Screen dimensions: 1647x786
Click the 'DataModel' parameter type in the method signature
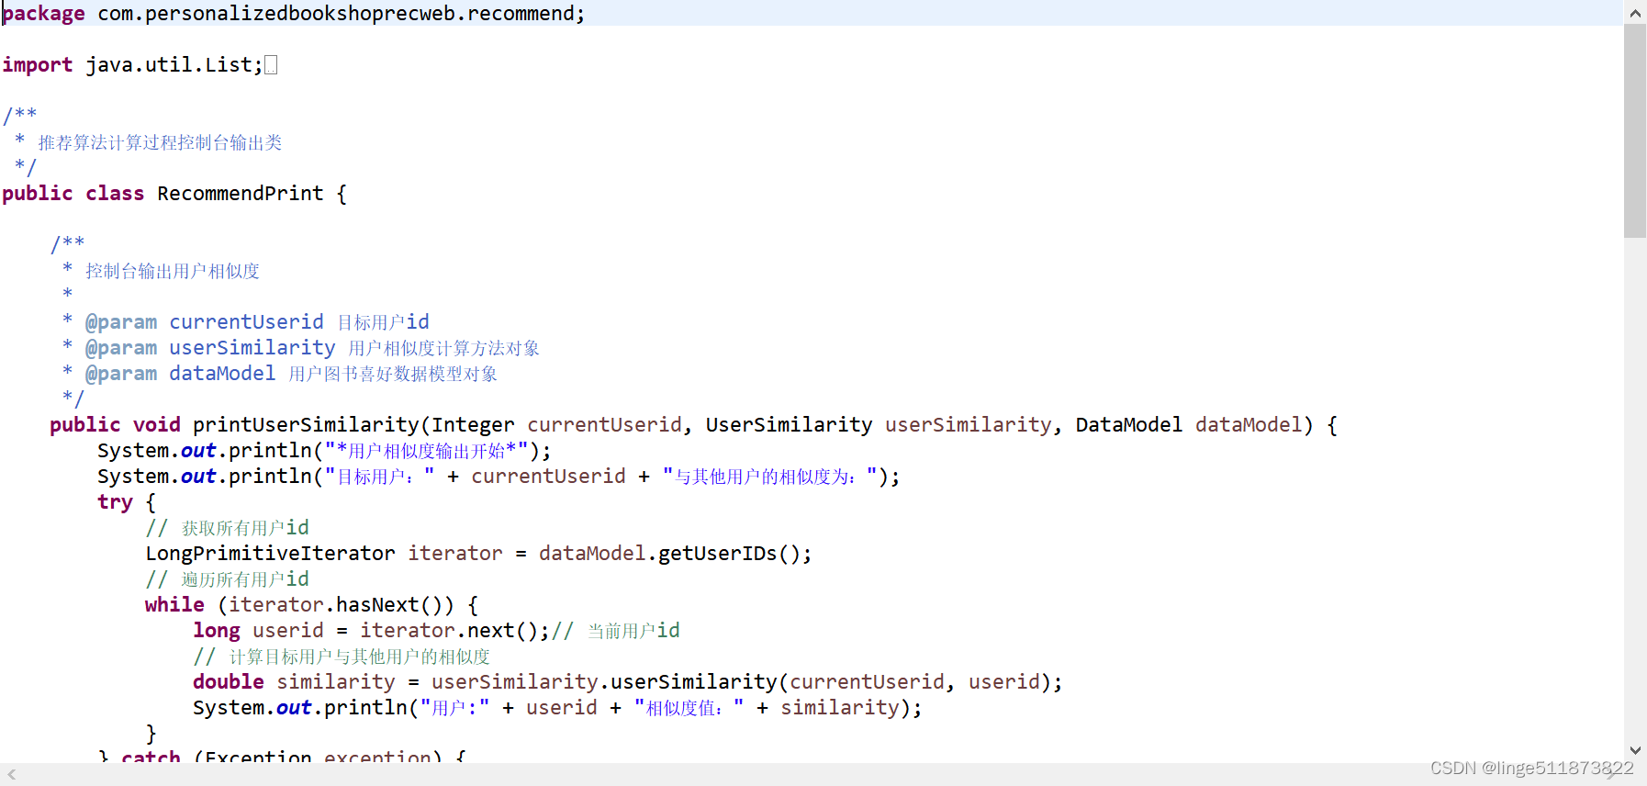[1129, 425]
